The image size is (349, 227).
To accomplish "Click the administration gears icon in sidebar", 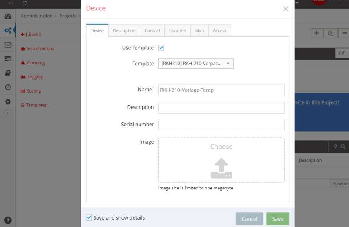I will coord(7,31).
